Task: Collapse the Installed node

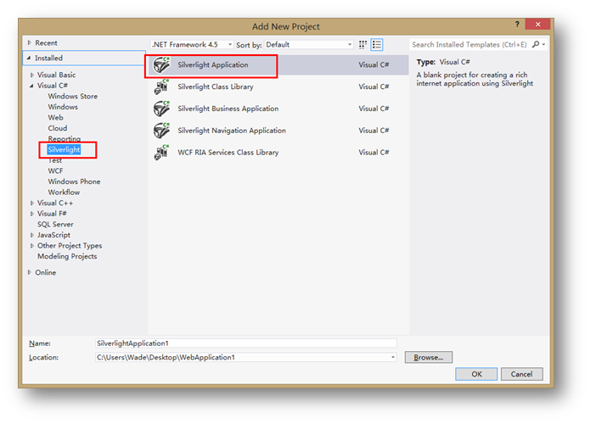Action: pos(29,58)
